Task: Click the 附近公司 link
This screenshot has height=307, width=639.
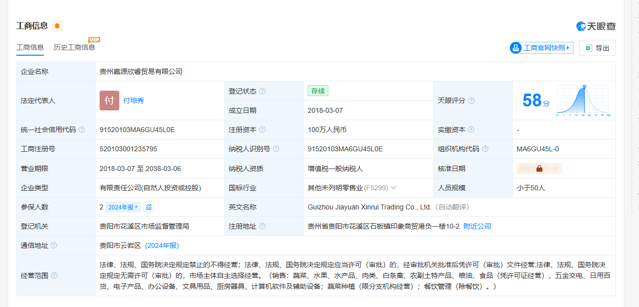Action: click(x=477, y=226)
